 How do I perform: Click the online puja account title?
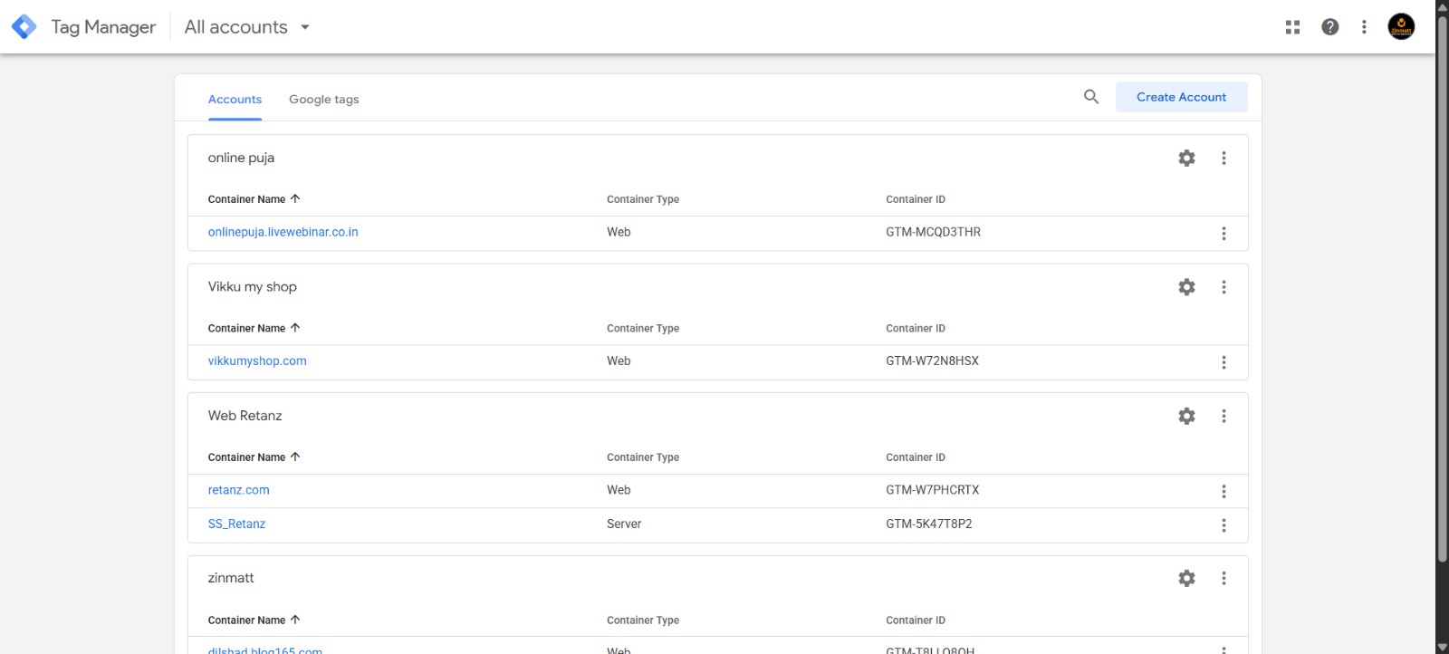tap(241, 158)
